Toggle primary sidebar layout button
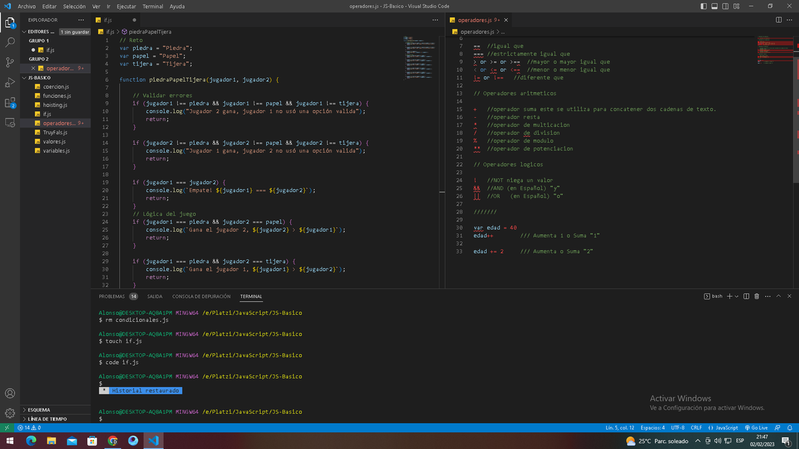This screenshot has height=449, width=799. pos(704,6)
